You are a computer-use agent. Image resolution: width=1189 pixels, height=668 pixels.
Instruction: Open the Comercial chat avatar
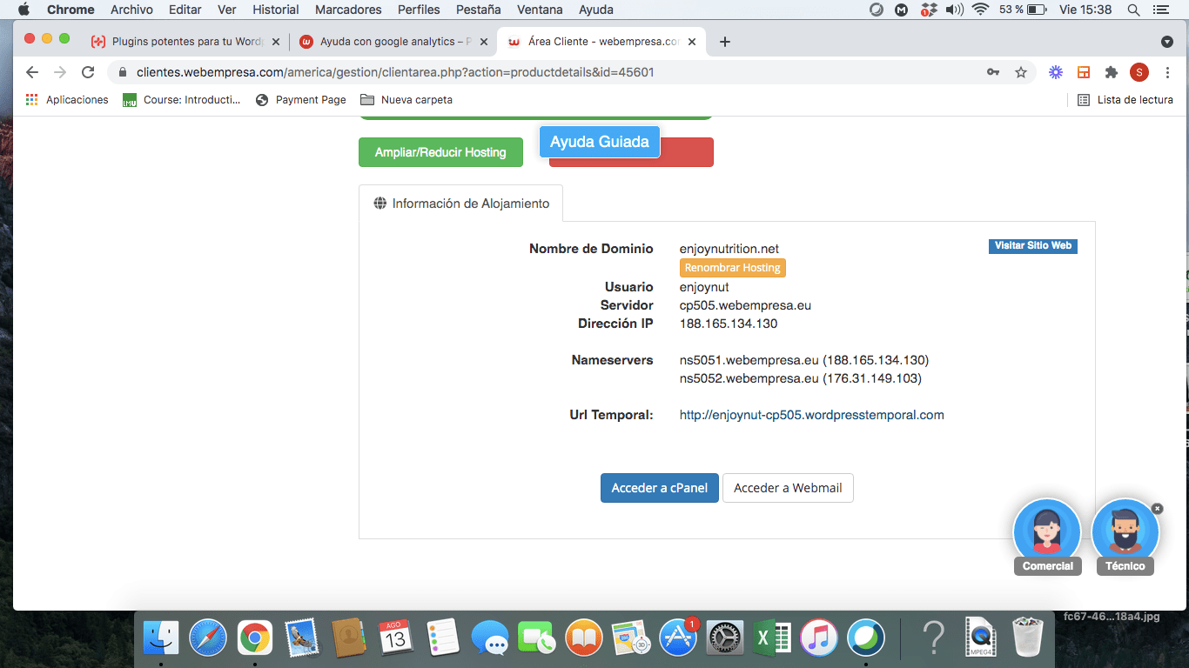point(1047,534)
